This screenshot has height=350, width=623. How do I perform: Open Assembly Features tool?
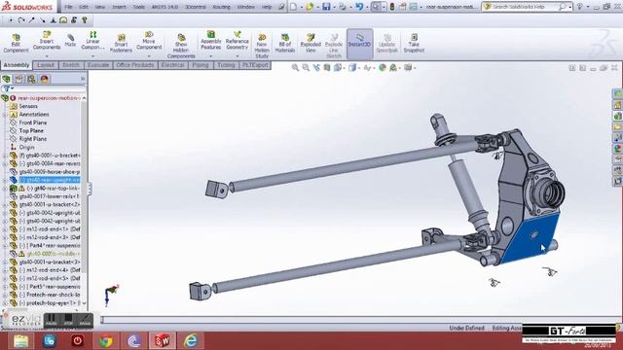pyautogui.click(x=210, y=40)
